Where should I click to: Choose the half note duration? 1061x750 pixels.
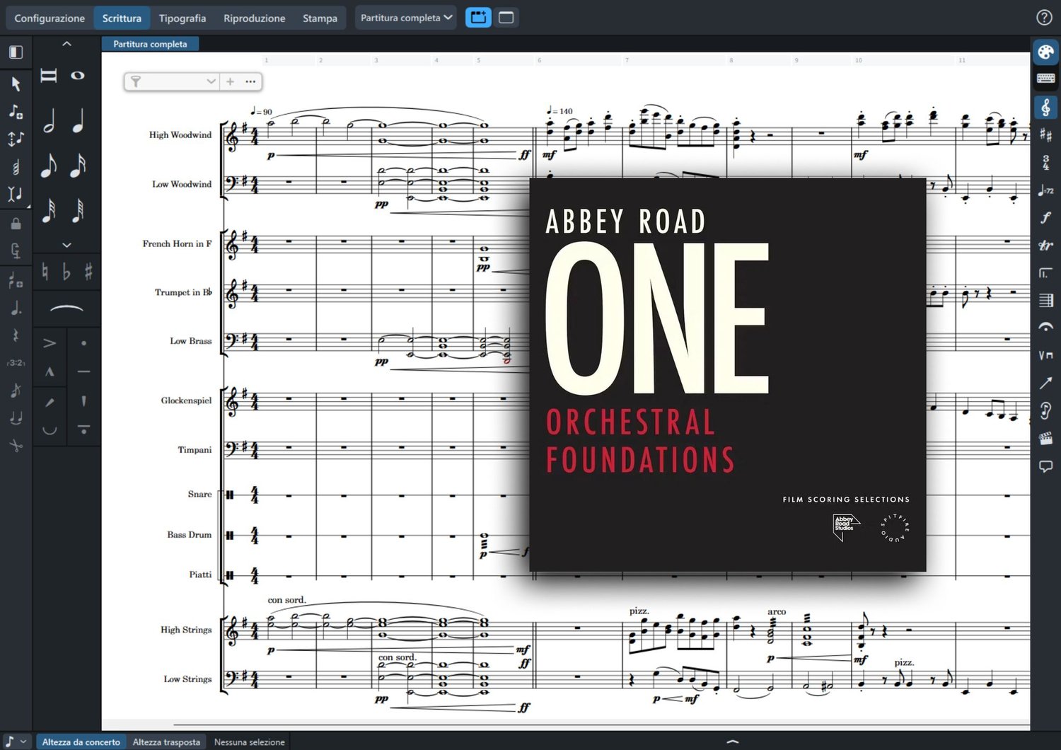pyautogui.click(x=49, y=121)
